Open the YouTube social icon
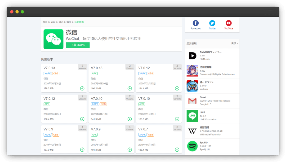The width and height of the screenshot is (286, 162). click(229, 23)
